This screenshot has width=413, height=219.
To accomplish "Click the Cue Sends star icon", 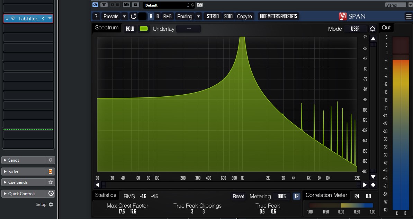I will [x=51, y=182].
